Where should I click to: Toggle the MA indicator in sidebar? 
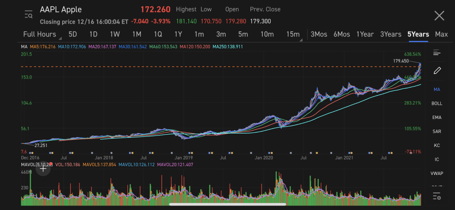click(437, 89)
